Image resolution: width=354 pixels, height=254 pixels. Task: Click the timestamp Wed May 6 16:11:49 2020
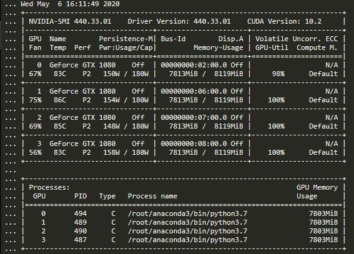[x=70, y=4]
